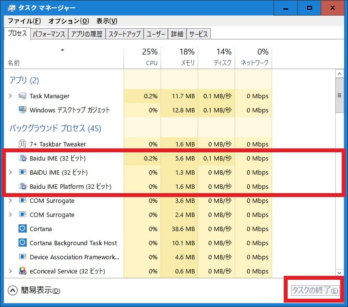Open the オプション(O) menu
This screenshot has width=348, height=307.
69,21
